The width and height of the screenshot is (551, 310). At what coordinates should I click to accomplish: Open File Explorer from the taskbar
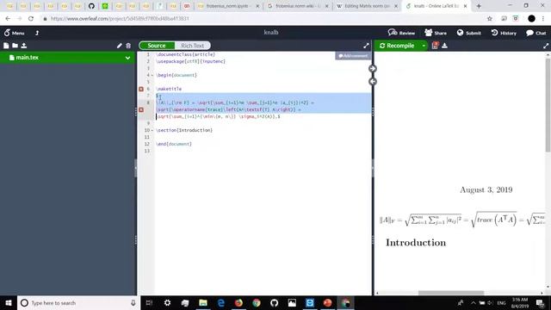pyautogui.click(x=203, y=303)
